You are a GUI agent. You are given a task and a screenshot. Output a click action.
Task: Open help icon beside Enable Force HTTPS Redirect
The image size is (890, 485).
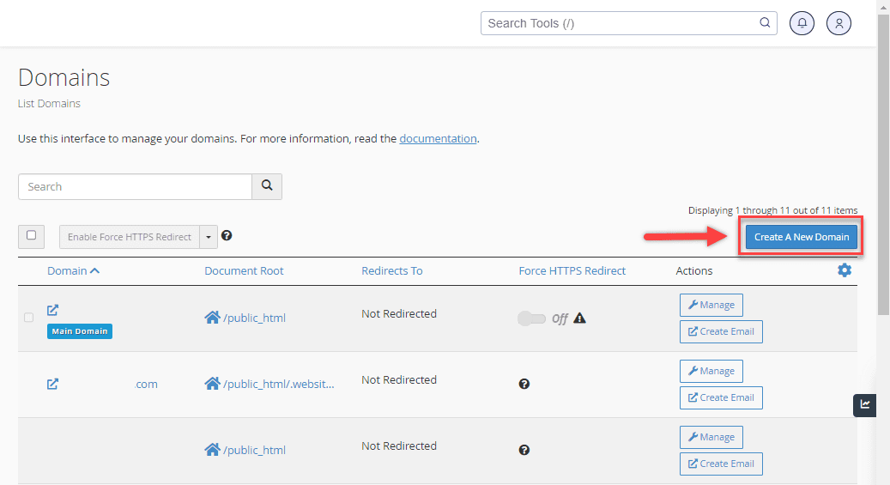pos(227,236)
